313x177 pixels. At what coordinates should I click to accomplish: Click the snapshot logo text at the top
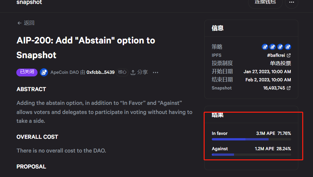pos(29,3)
